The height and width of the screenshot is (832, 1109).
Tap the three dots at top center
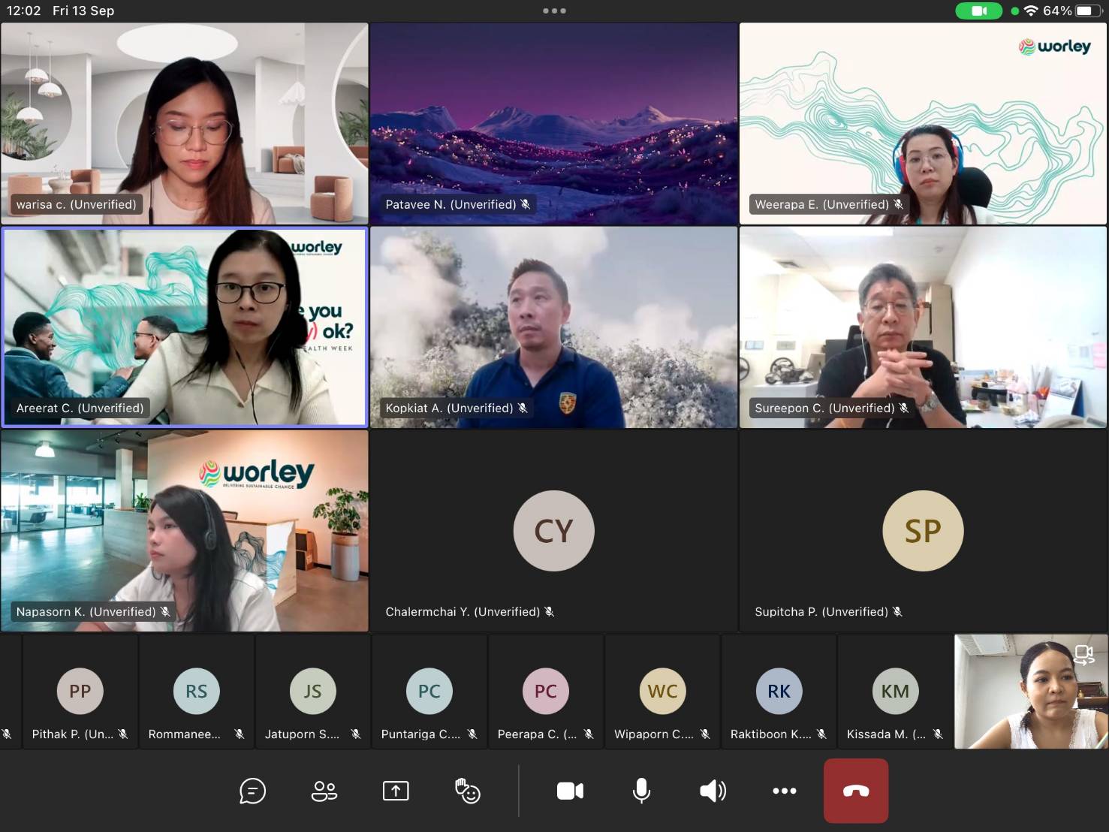tap(554, 11)
